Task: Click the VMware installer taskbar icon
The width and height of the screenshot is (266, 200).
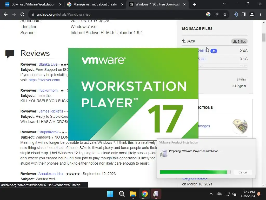Action: (156, 194)
